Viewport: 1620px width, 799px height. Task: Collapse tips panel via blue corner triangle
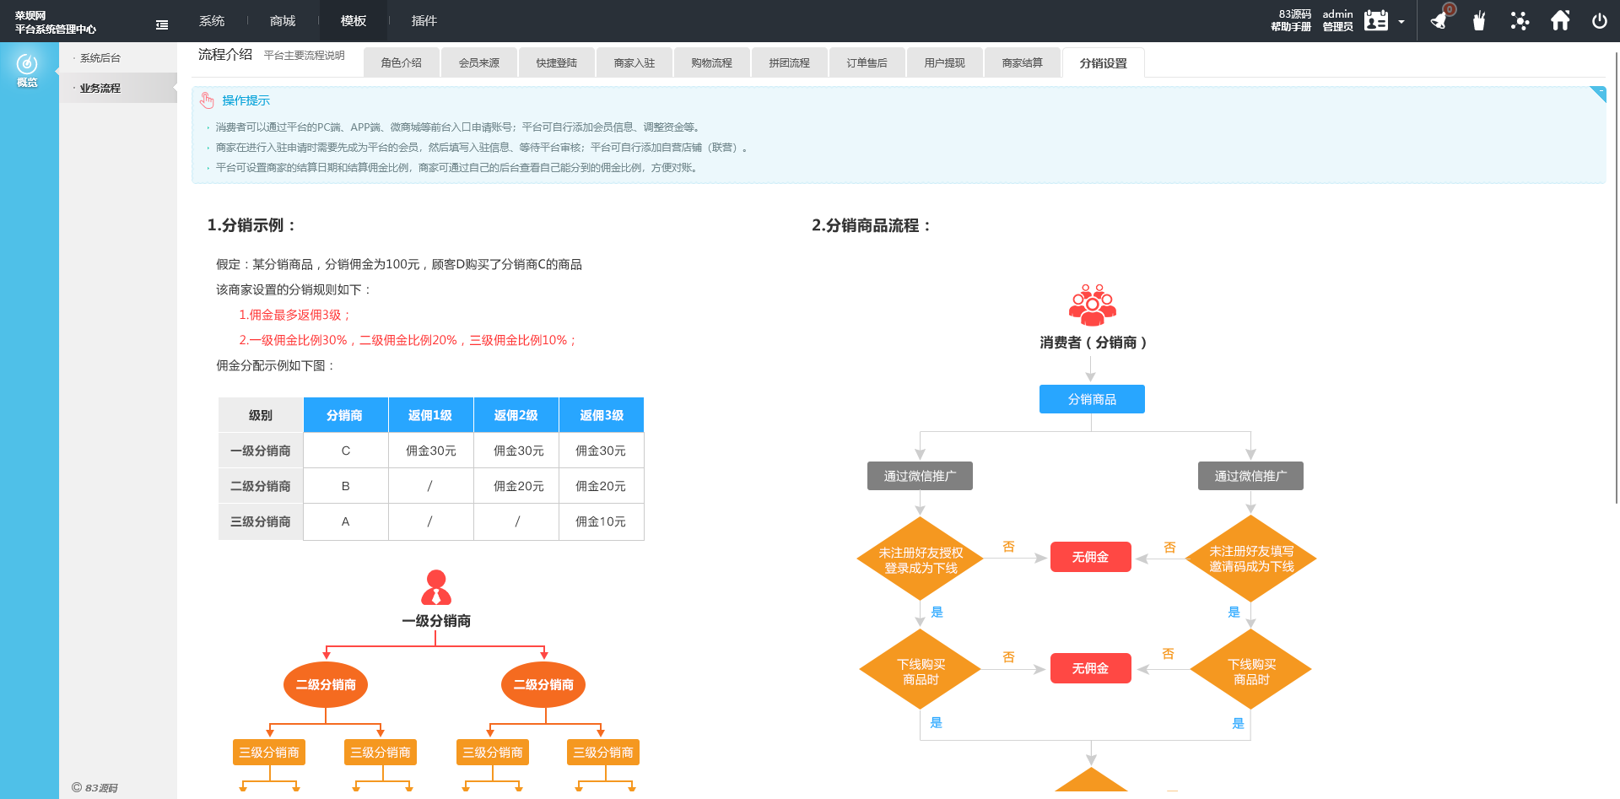click(x=1599, y=93)
